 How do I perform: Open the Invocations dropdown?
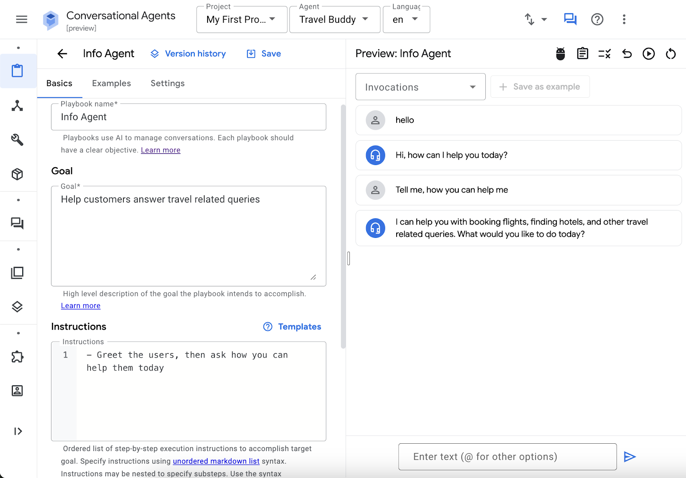click(x=420, y=87)
